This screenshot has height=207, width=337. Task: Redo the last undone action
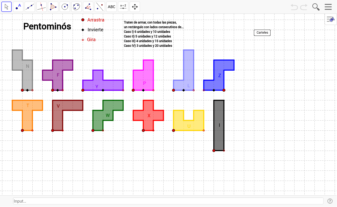(304, 7)
